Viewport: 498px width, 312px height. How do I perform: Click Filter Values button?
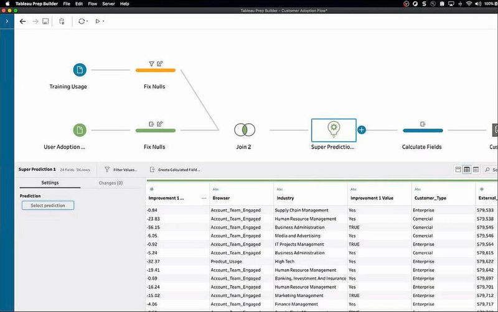point(121,170)
